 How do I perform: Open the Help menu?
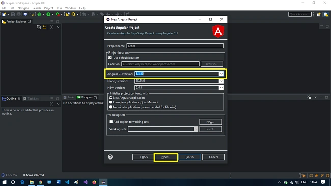point(82,8)
